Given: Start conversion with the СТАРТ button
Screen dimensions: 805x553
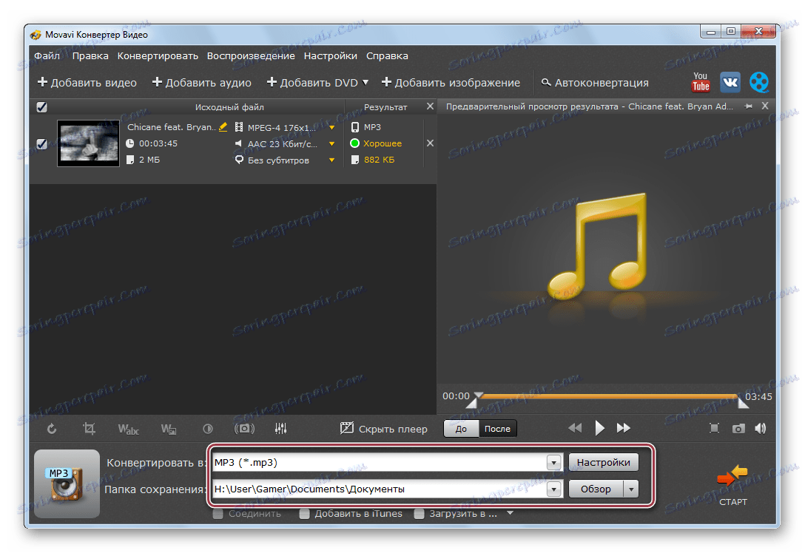Looking at the screenshot, I should 732,485.
